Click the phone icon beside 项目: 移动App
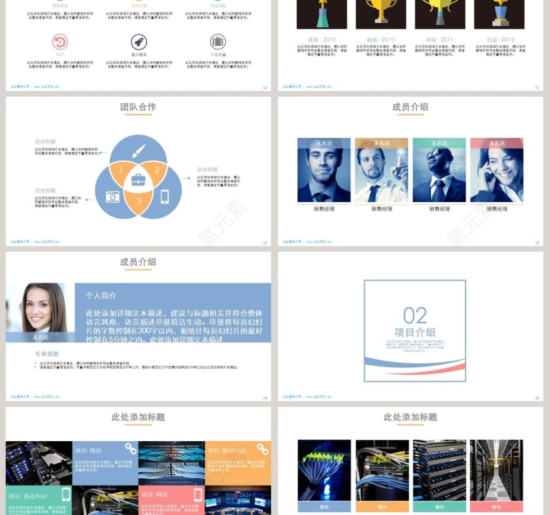Image resolution: width=549 pixels, height=515 pixels. click(65, 496)
